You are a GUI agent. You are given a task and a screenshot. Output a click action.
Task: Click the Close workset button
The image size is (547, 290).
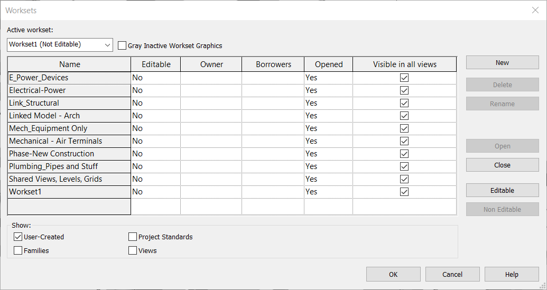point(502,165)
